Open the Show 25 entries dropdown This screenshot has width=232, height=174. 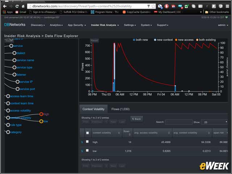pos(215,122)
